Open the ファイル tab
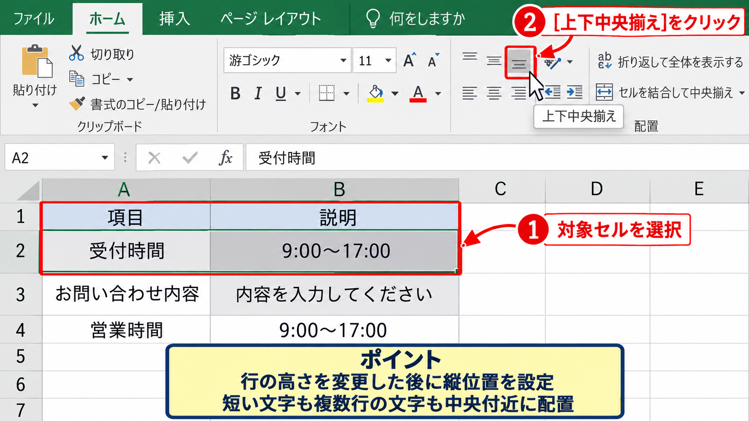Viewport: 749px width, 421px height. (x=34, y=19)
